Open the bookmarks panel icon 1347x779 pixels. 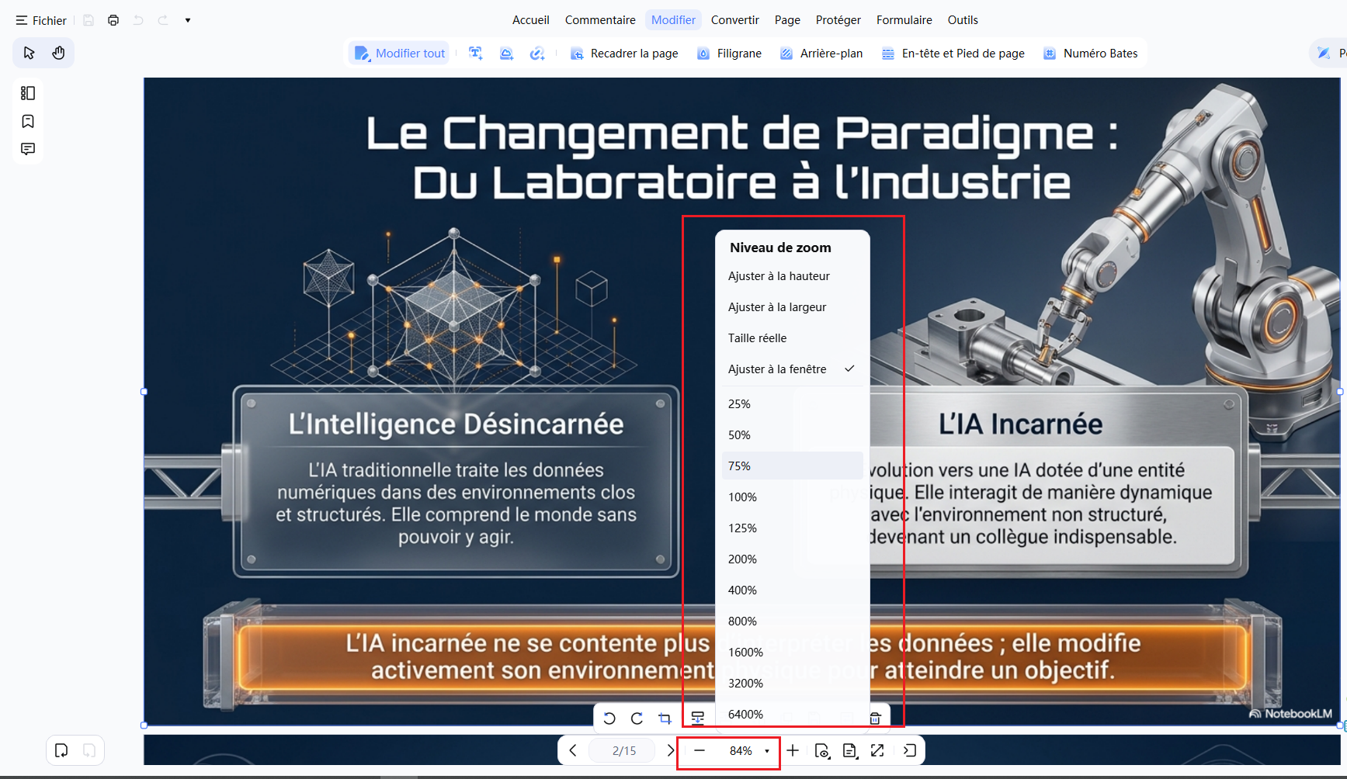point(28,121)
